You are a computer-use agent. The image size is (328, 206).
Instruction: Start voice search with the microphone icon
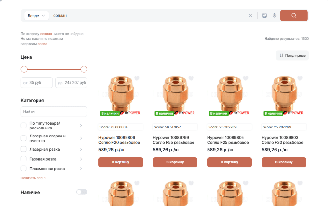[x=275, y=15]
